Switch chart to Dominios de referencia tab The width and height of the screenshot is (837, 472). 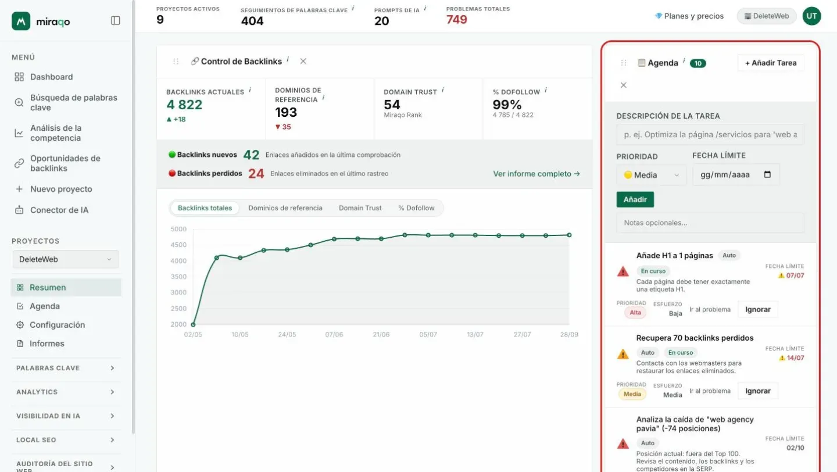[285, 208]
